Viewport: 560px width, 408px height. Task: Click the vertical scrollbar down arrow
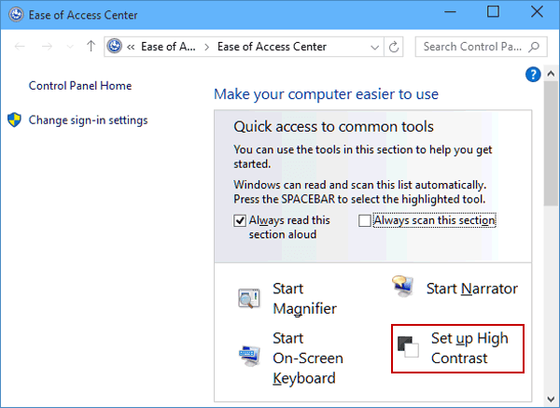(x=551, y=399)
